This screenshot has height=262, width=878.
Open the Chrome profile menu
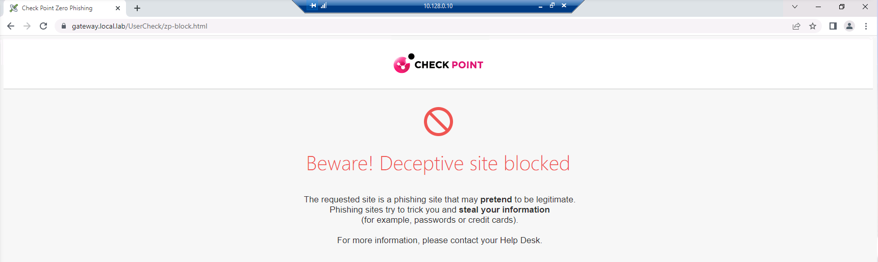849,26
